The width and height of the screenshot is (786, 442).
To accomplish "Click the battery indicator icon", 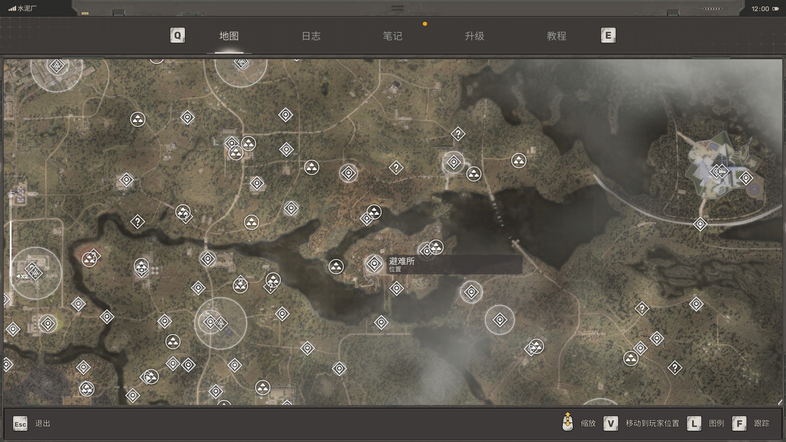I will point(776,9).
